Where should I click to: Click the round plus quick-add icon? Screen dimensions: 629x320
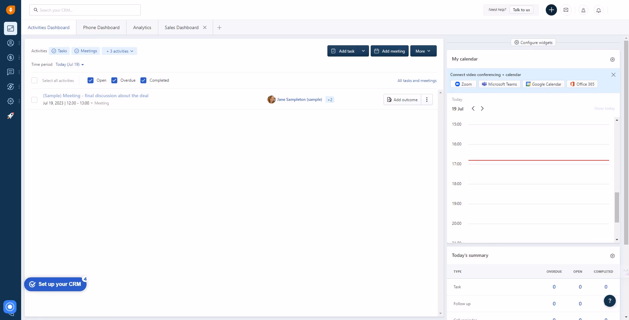551,10
